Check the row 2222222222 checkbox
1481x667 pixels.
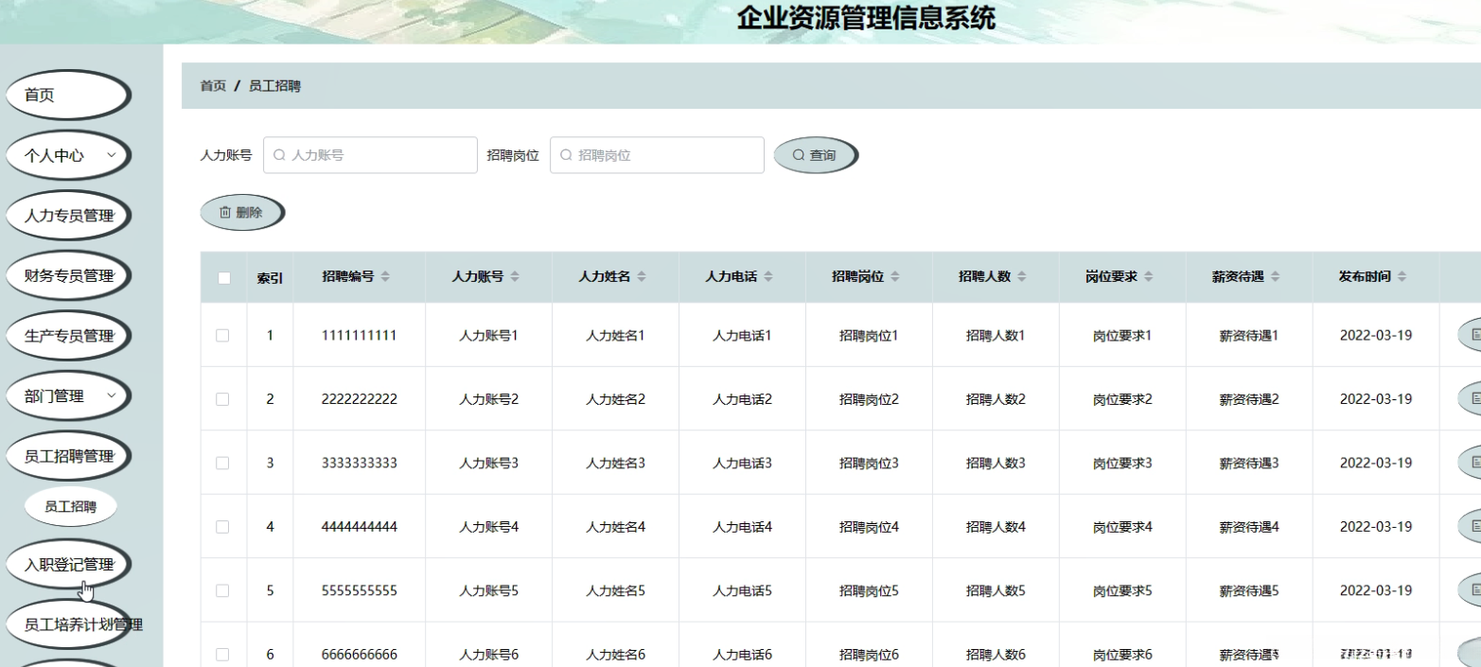tap(222, 399)
